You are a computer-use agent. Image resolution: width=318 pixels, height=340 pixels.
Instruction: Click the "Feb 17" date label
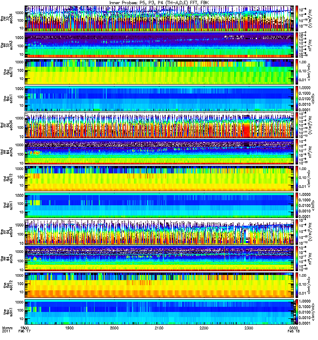pos(25,331)
